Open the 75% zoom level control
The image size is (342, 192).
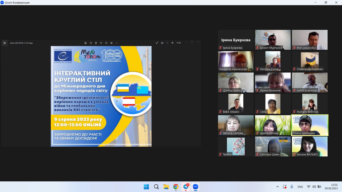click(178, 43)
